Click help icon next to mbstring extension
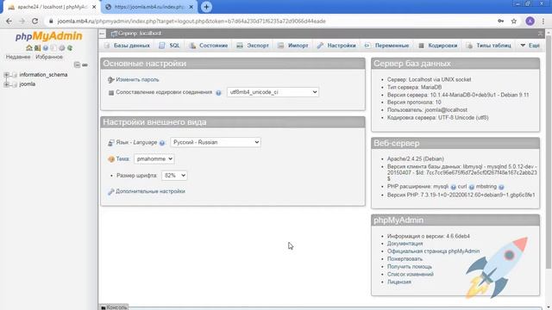Viewport: 552px width, 310px height. click(501, 187)
